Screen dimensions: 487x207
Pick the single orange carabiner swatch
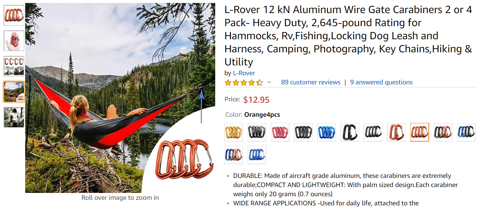coord(396,132)
